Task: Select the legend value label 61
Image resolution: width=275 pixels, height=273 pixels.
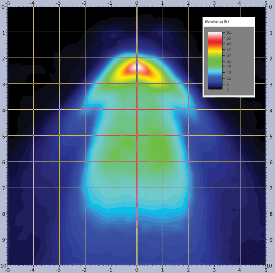Action: pos(229,32)
